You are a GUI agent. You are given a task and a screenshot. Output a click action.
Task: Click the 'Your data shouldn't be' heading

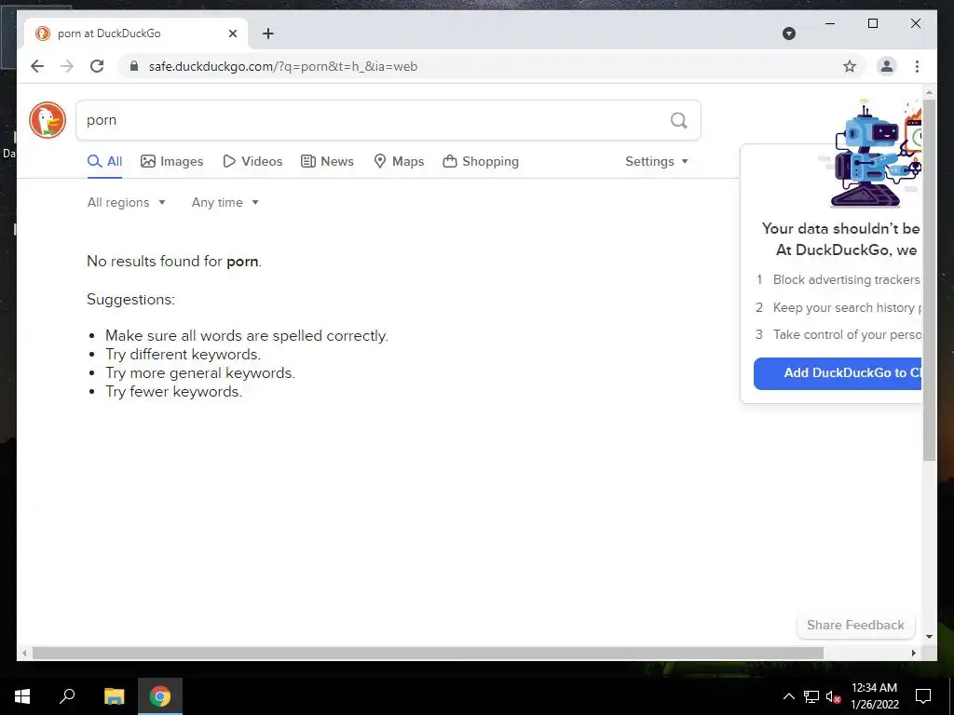click(841, 229)
